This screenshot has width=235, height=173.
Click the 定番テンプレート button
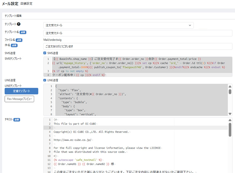coord(21,91)
